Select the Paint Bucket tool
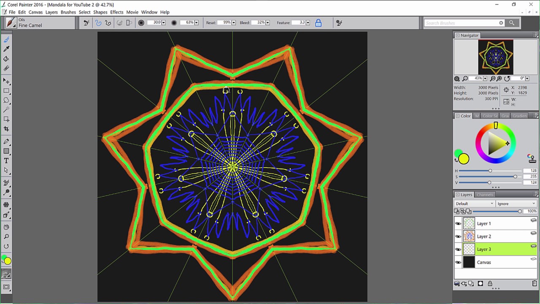This screenshot has height=304, width=540. coord(6,59)
